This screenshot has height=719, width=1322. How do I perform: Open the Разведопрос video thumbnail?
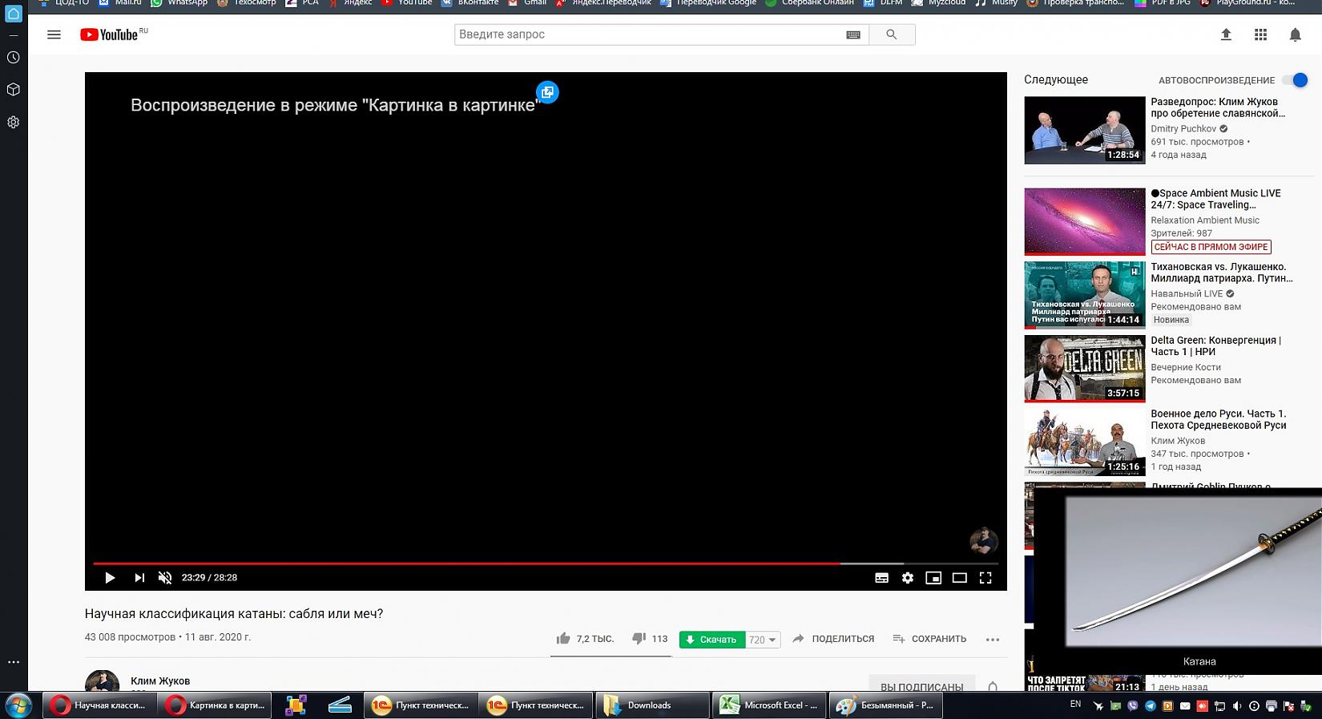point(1085,131)
